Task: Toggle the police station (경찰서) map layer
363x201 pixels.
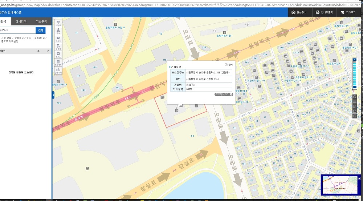Action: point(58,23)
